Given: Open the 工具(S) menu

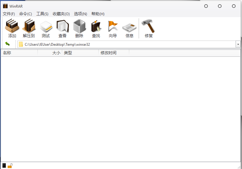Looking at the screenshot, I should (x=42, y=14).
